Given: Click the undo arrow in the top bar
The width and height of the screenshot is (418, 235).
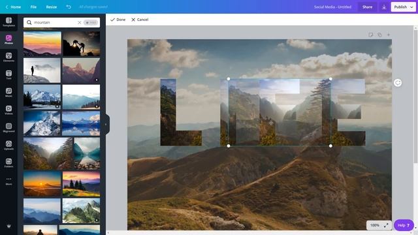Looking at the screenshot, I should [x=69, y=7].
